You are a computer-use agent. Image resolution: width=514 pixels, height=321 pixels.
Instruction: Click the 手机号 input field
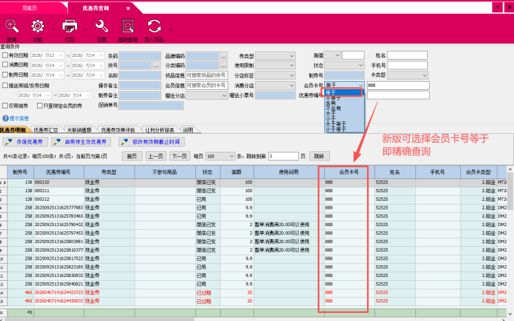(x=407, y=65)
